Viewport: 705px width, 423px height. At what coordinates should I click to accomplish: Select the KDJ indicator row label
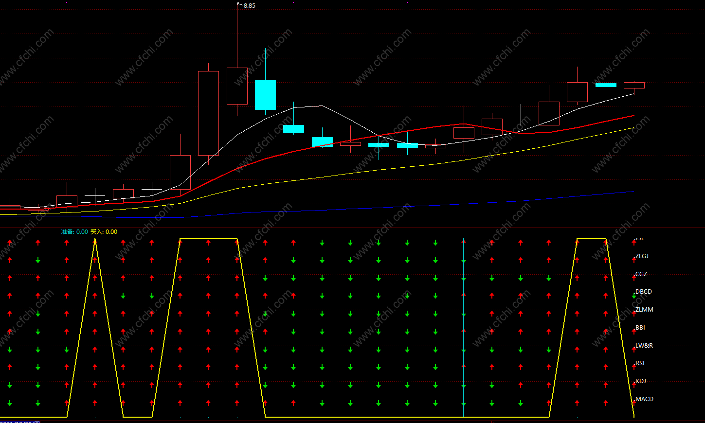(x=641, y=381)
